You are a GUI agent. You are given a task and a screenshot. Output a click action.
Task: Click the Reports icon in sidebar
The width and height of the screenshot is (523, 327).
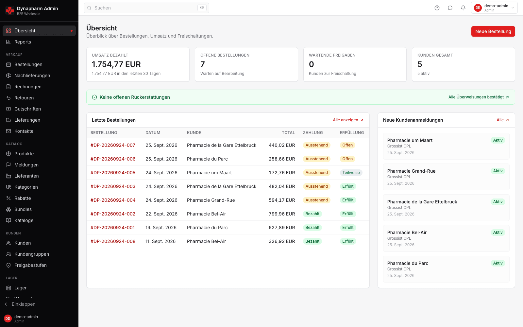[x=8, y=42]
